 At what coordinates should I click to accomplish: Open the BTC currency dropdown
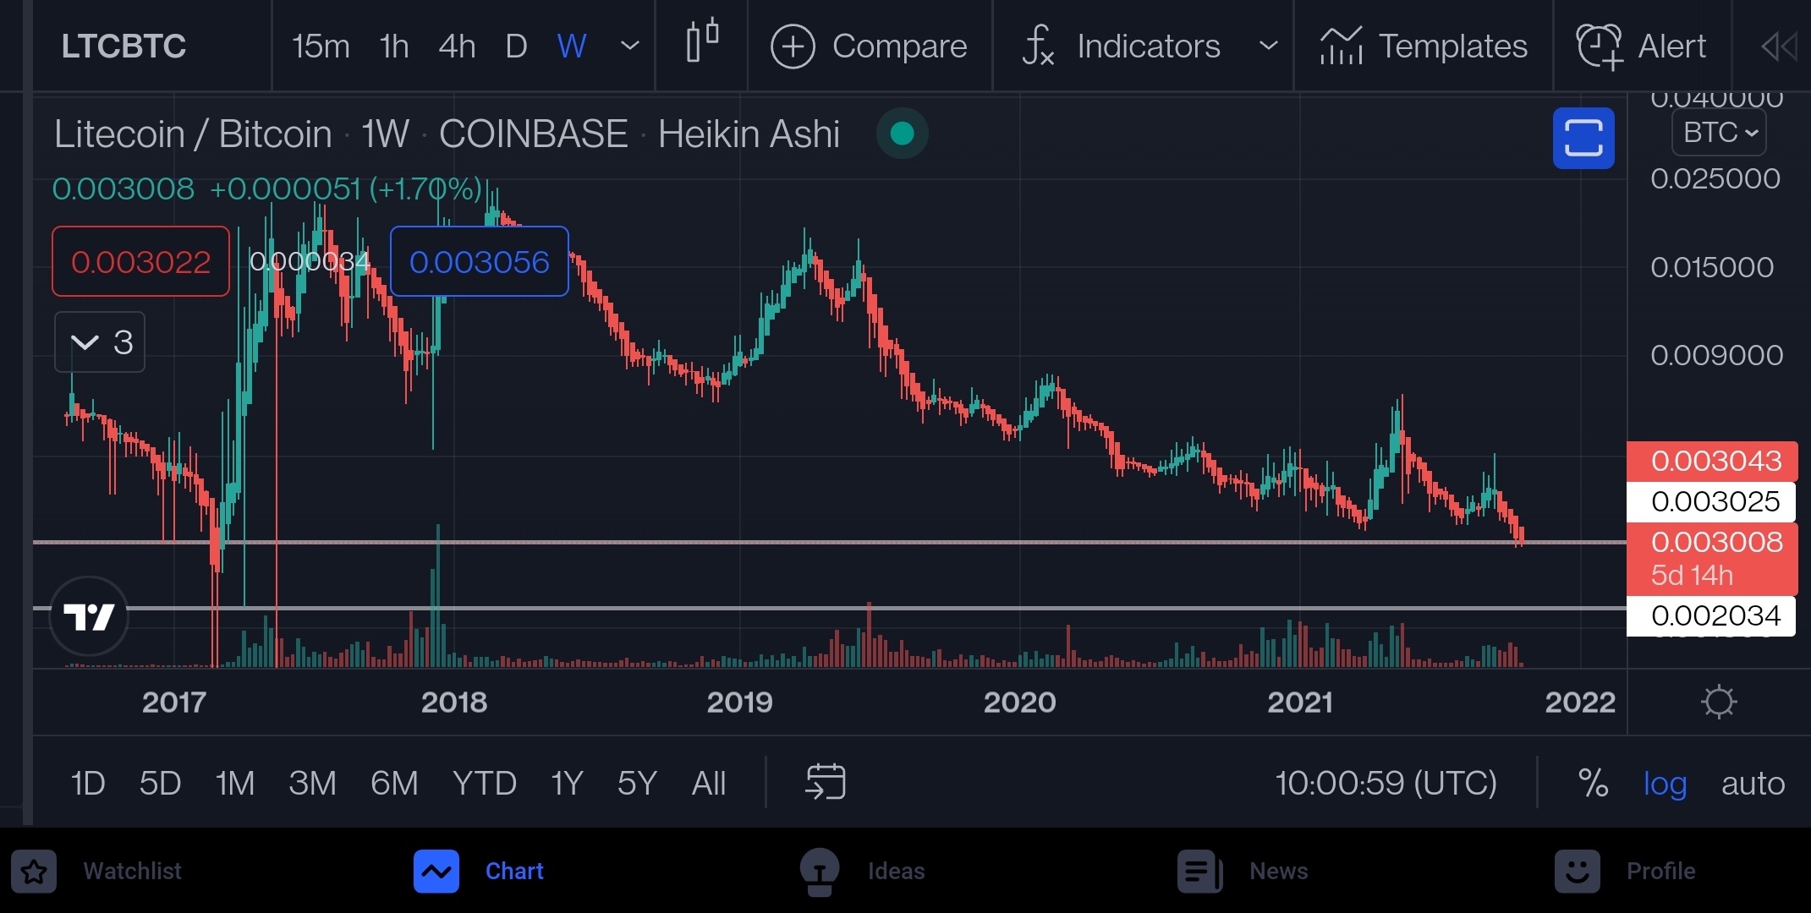tap(1719, 133)
